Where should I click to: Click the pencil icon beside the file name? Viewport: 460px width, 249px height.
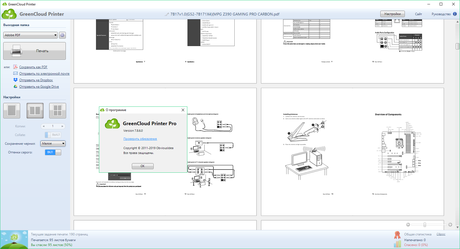(167, 14)
